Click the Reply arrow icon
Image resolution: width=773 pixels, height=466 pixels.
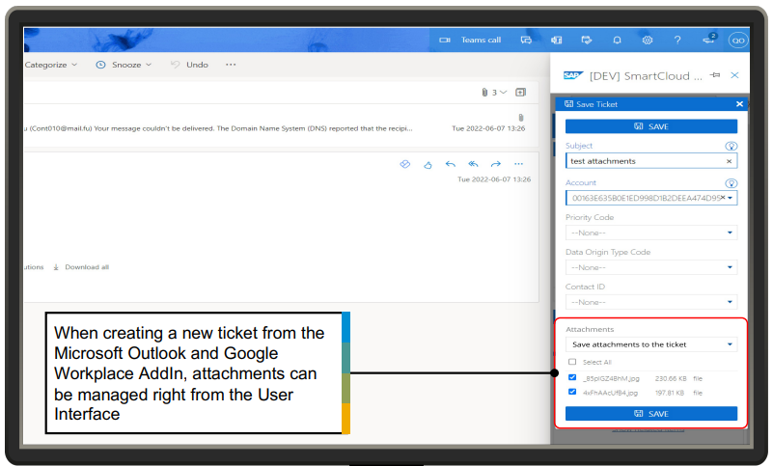click(450, 164)
